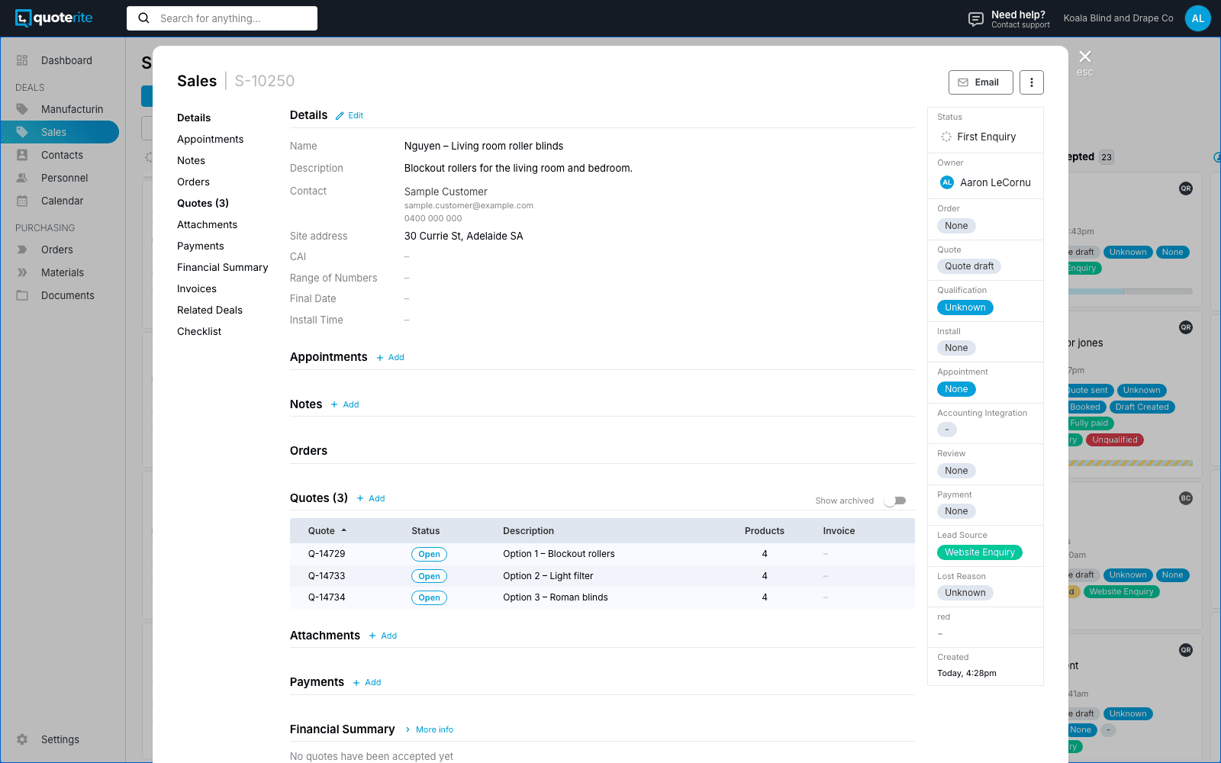Screen dimensions: 1221x763
Task: Open the Lead Source Website Enquiry badge
Action: (979, 552)
